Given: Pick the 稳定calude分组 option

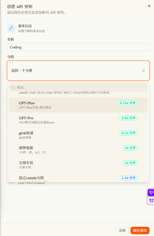Looking at the screenshot, I should point(78,178).
